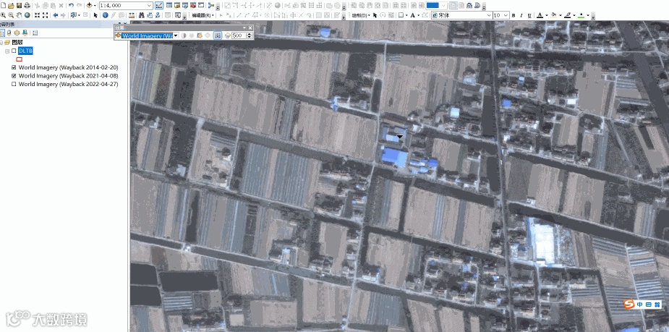Collapse the 图层 data frame node
This screenshot has width=669, height=332.
pos(1,42)
